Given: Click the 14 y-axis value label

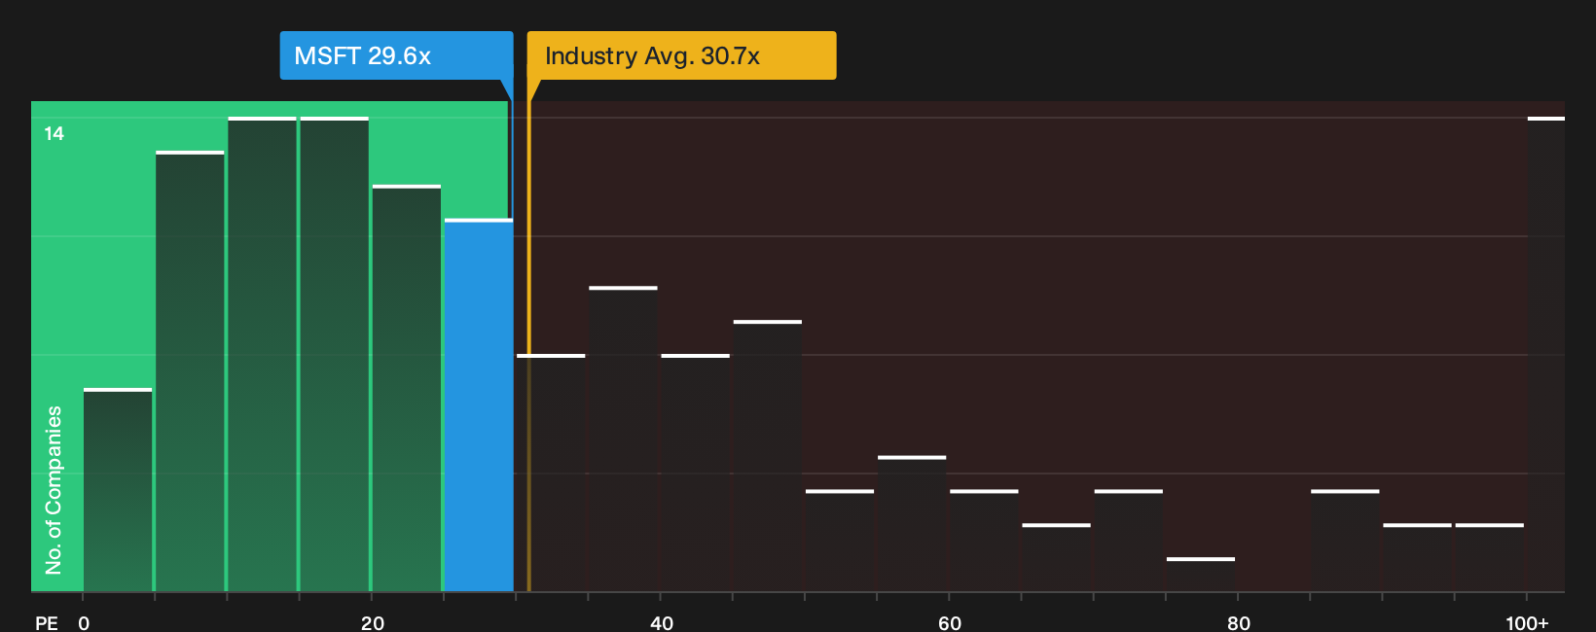Looking at the screenshot, I should pyautogui.click(x=54, y=134).
